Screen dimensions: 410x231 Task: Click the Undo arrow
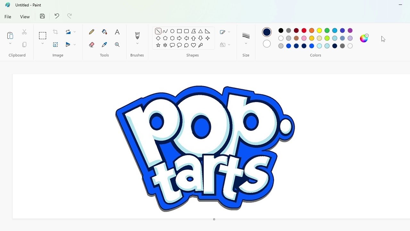[x=57, y=16]
